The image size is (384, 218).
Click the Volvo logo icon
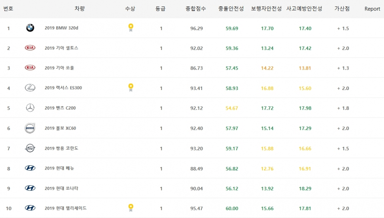point(30,128)
